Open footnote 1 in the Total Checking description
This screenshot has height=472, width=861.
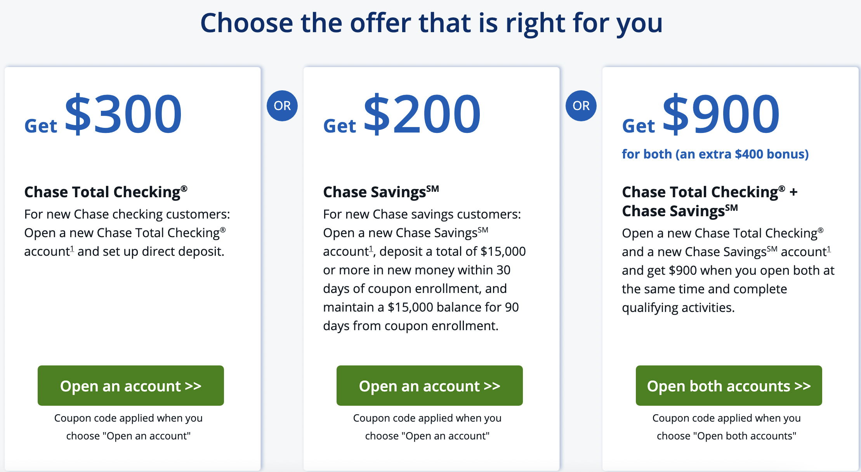click(72, 249)
